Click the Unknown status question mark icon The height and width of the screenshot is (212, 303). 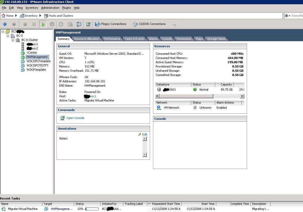(195, 108)
